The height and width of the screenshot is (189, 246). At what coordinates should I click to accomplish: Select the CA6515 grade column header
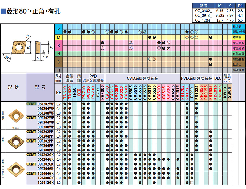click(x=149, y=93)
